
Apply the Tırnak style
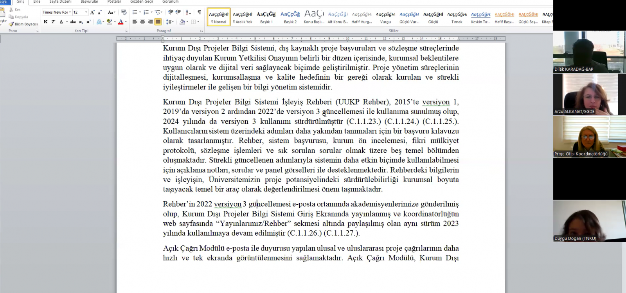click(x=457, y=17)
